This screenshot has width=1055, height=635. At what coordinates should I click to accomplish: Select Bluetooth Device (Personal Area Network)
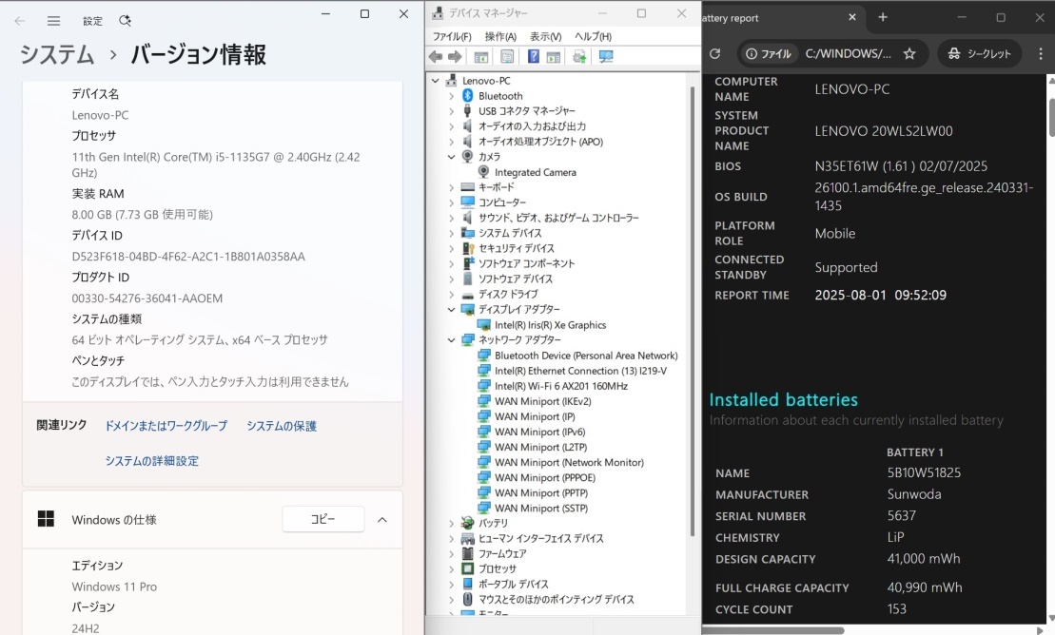[x=586, y=356]
